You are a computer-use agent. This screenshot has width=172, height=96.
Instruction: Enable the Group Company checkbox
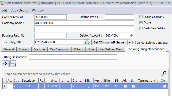[141, 17]
